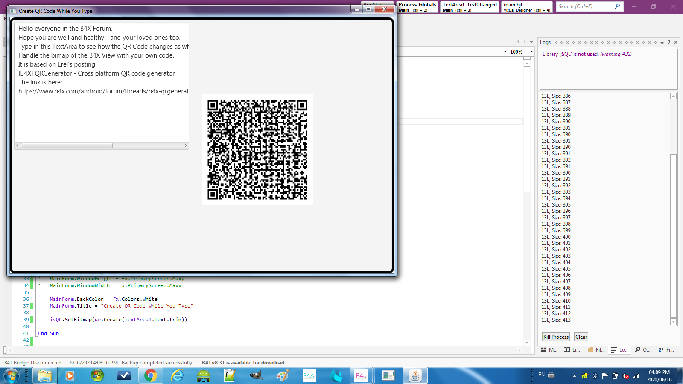683x384 pixels.
Task: Switch to the Java app taskbar icon
Action: pyautogui.click(x=415, y=376)
